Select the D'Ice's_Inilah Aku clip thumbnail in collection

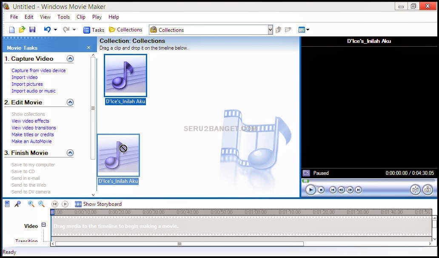click(x=125, y=76)
